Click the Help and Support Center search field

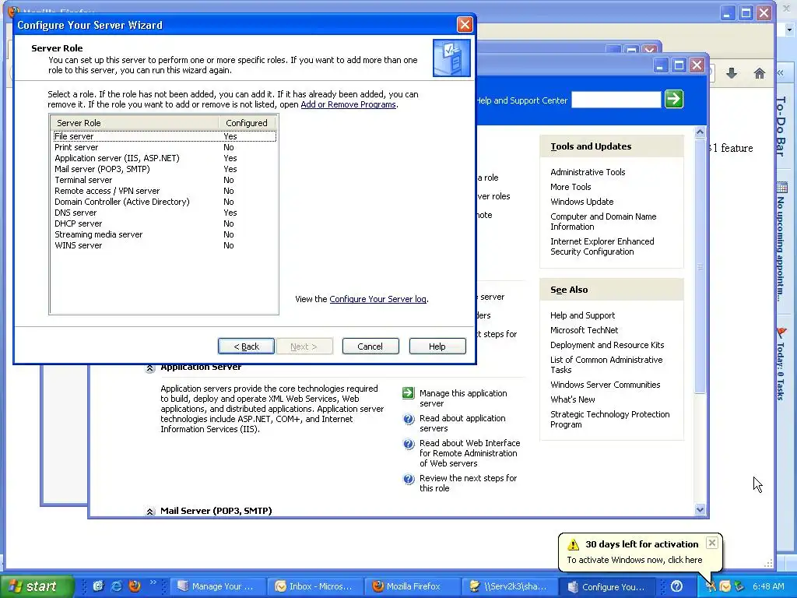pos(616,100)
